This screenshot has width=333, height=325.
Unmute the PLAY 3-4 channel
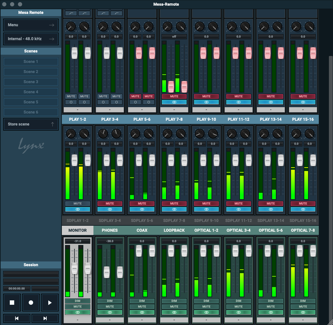tap(110, 204)
